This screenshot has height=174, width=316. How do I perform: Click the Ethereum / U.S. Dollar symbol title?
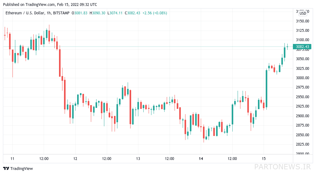25,13
